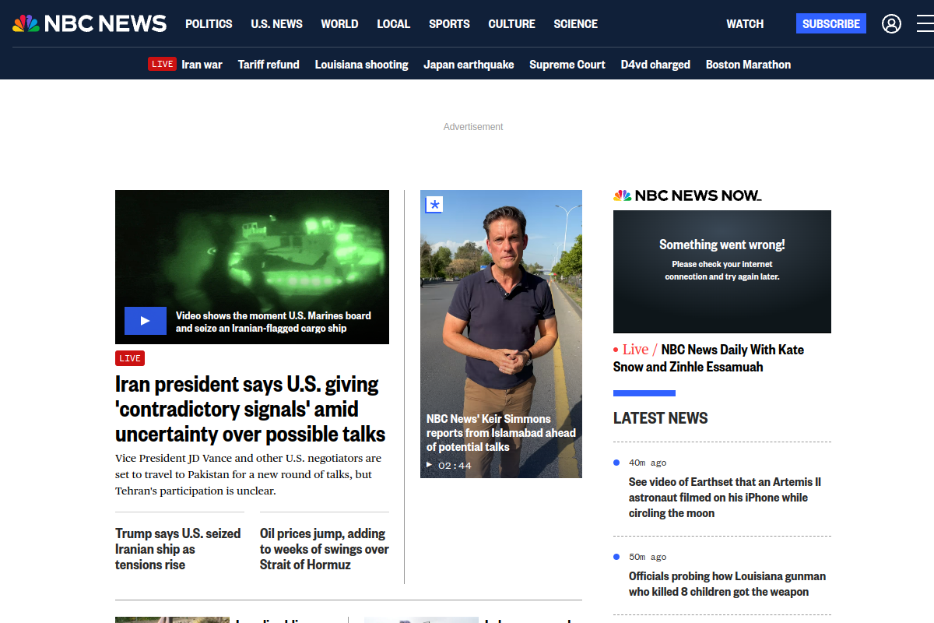Viewport: 934px width, 623px height.
Task: Open Trump says U.S. seized Iranian ship story
Action: point(178,549)
